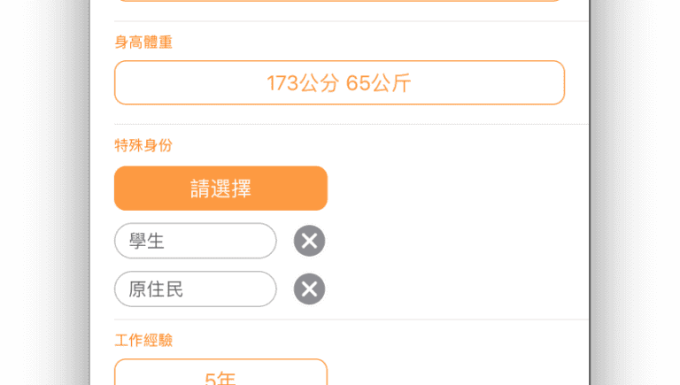680x385 pixels.
Task: Click the 請選擇 label text
Action: (x=220, y=189)
